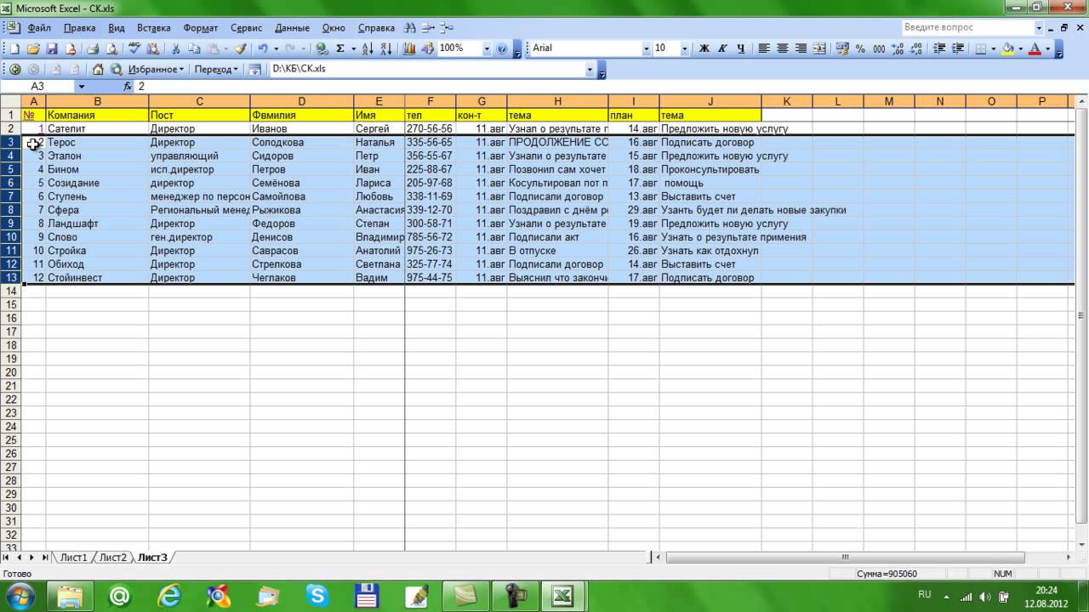Click the Increase Decimal icon
The image size is (1089, 612).
[898, 48]
